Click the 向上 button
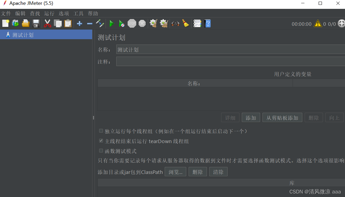 click(334, 118)
